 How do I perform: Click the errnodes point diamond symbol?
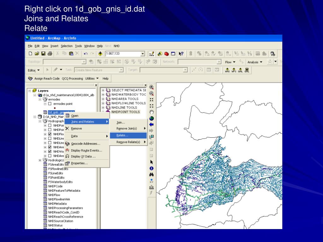[x=55, y=108]
